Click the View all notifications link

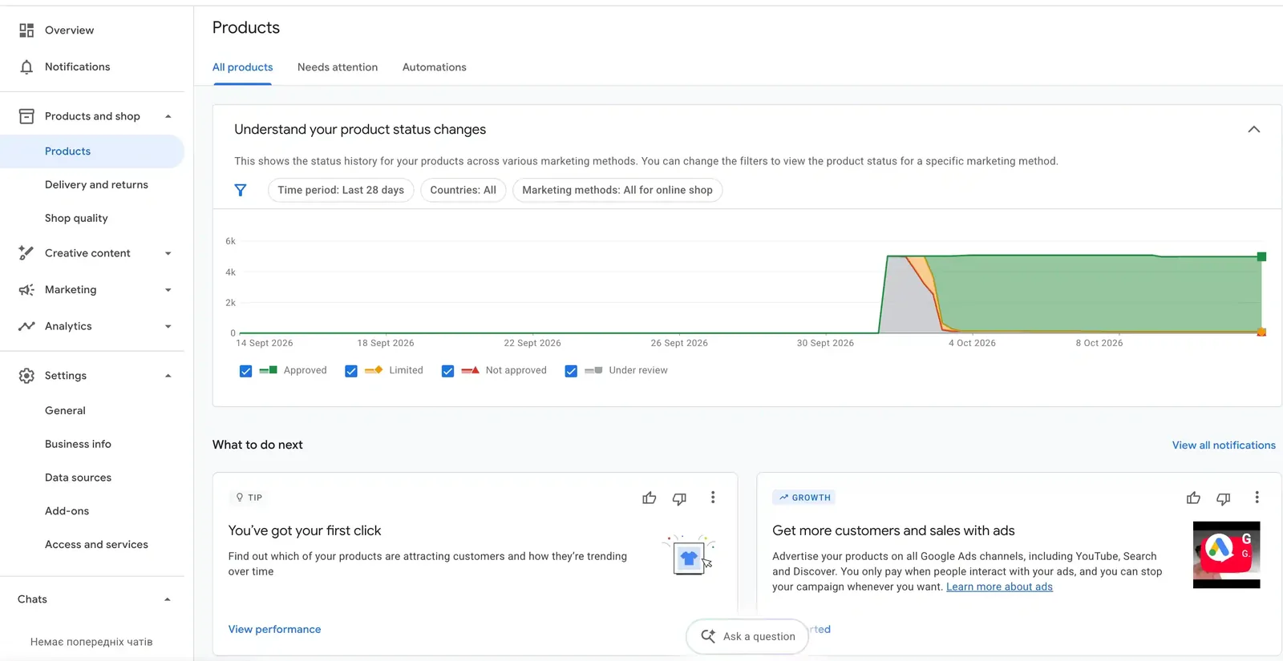1224,445
